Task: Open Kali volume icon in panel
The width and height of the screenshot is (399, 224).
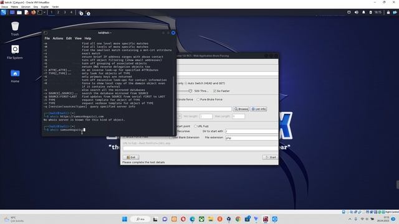Action: tap(356, 12)
